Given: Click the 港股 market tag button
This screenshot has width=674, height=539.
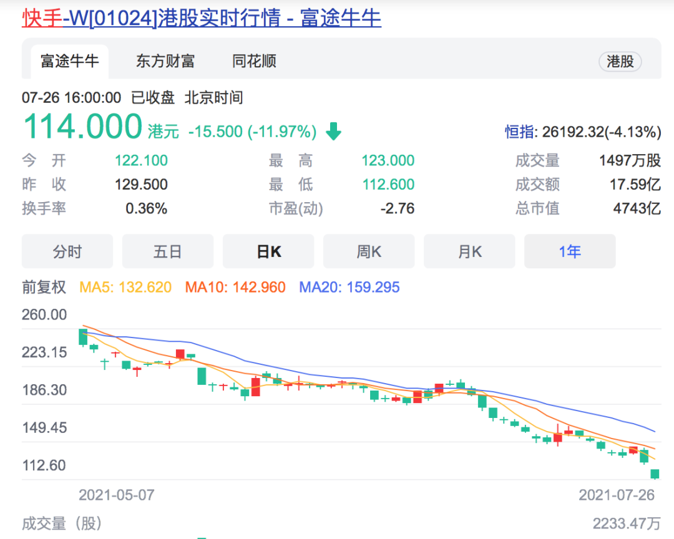Looking at the screenshot, I should (620, 62).
